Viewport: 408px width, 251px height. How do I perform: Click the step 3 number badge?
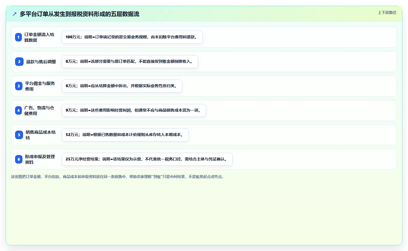19,86
